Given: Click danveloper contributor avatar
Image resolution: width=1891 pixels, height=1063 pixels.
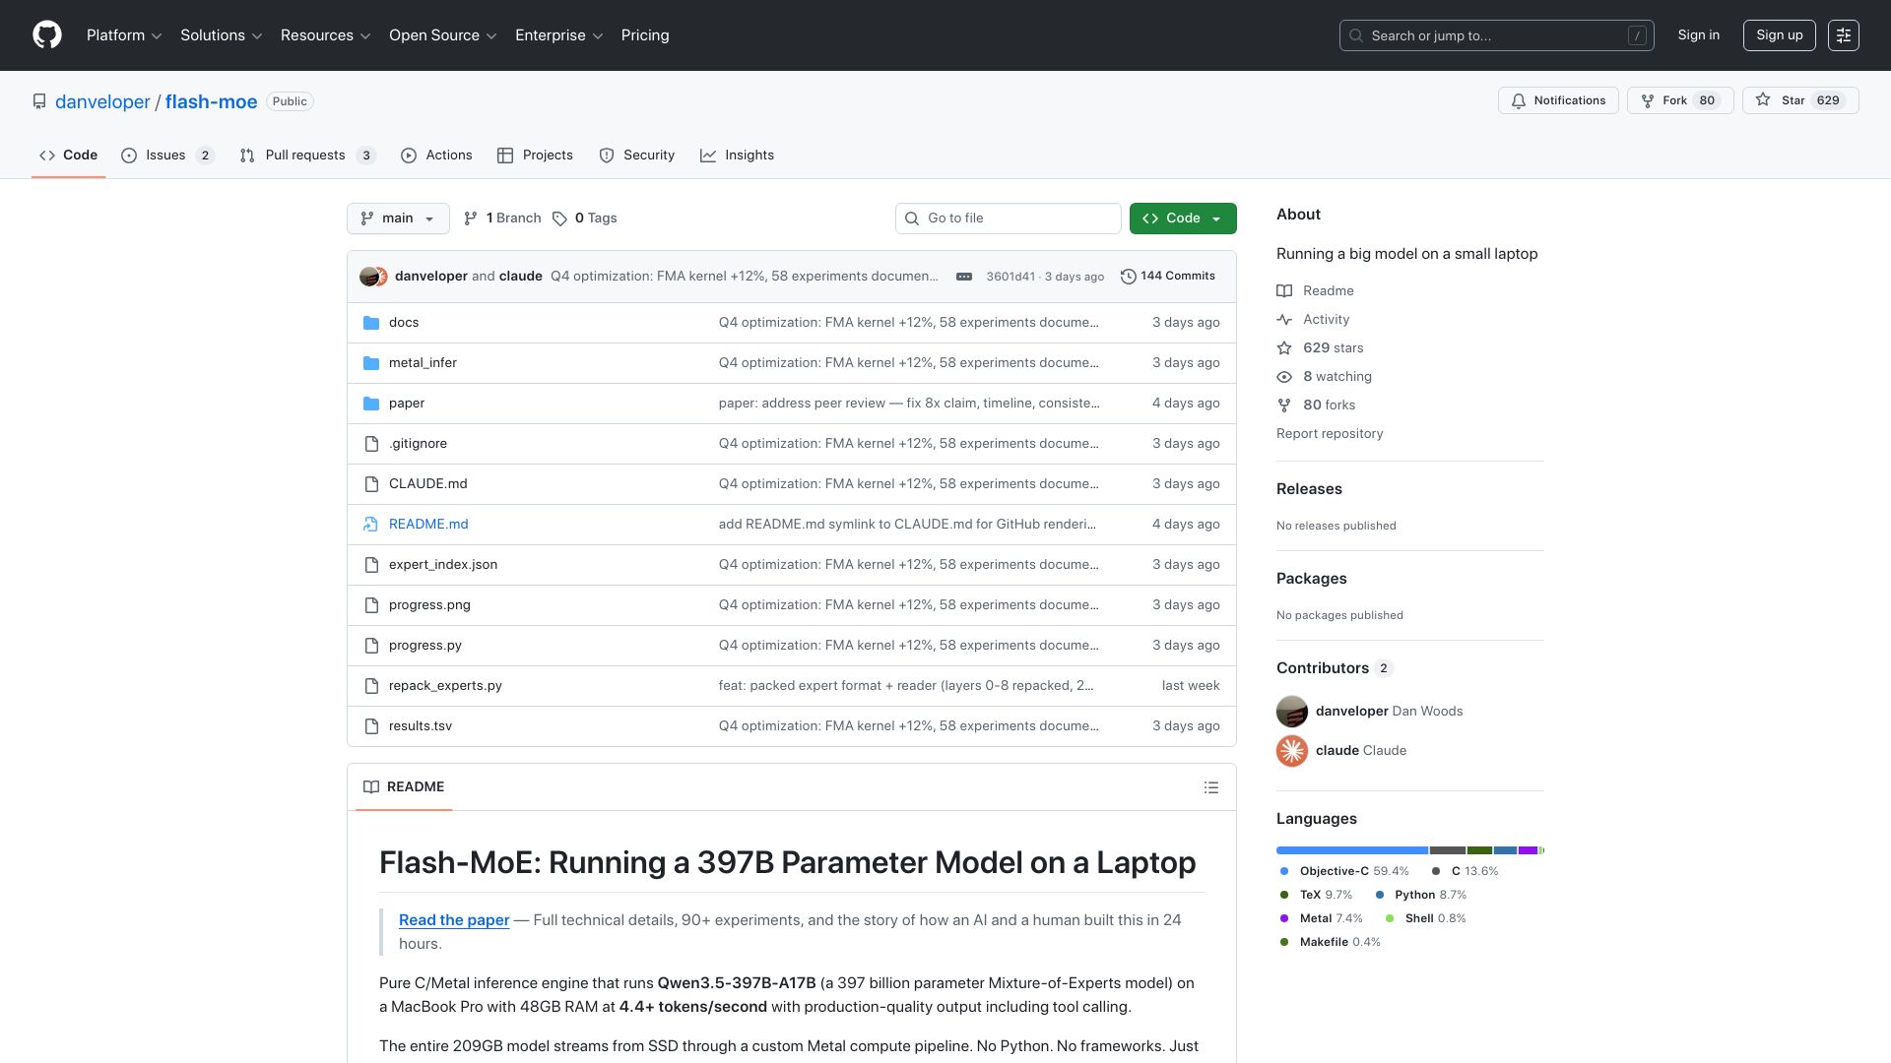Looking at the screenshot, I should click(x=1292, y=712).
